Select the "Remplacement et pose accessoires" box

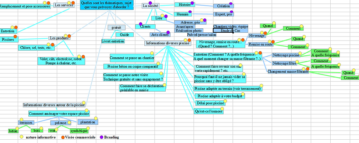(x=25, y=6)
